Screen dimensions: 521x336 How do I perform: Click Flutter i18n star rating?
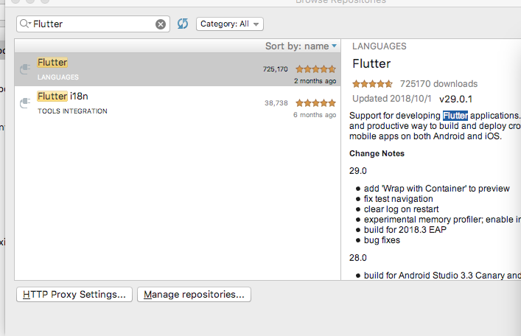point(315,103)
